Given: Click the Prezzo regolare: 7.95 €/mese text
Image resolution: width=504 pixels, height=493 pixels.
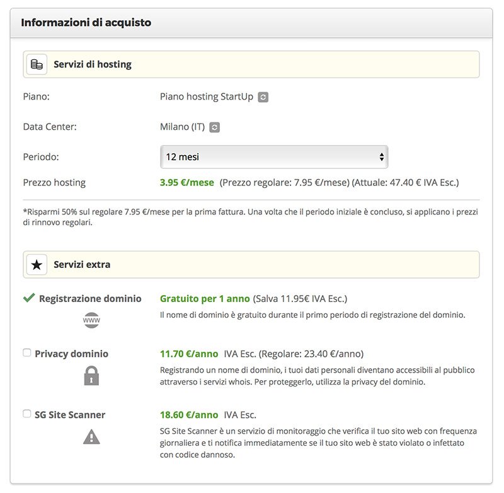Looking at the screenshot, I should pos(285,183).
